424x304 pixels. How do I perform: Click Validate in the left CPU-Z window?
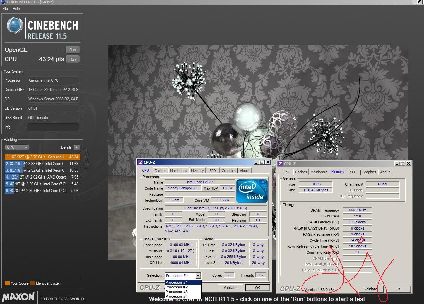[230, 288]
